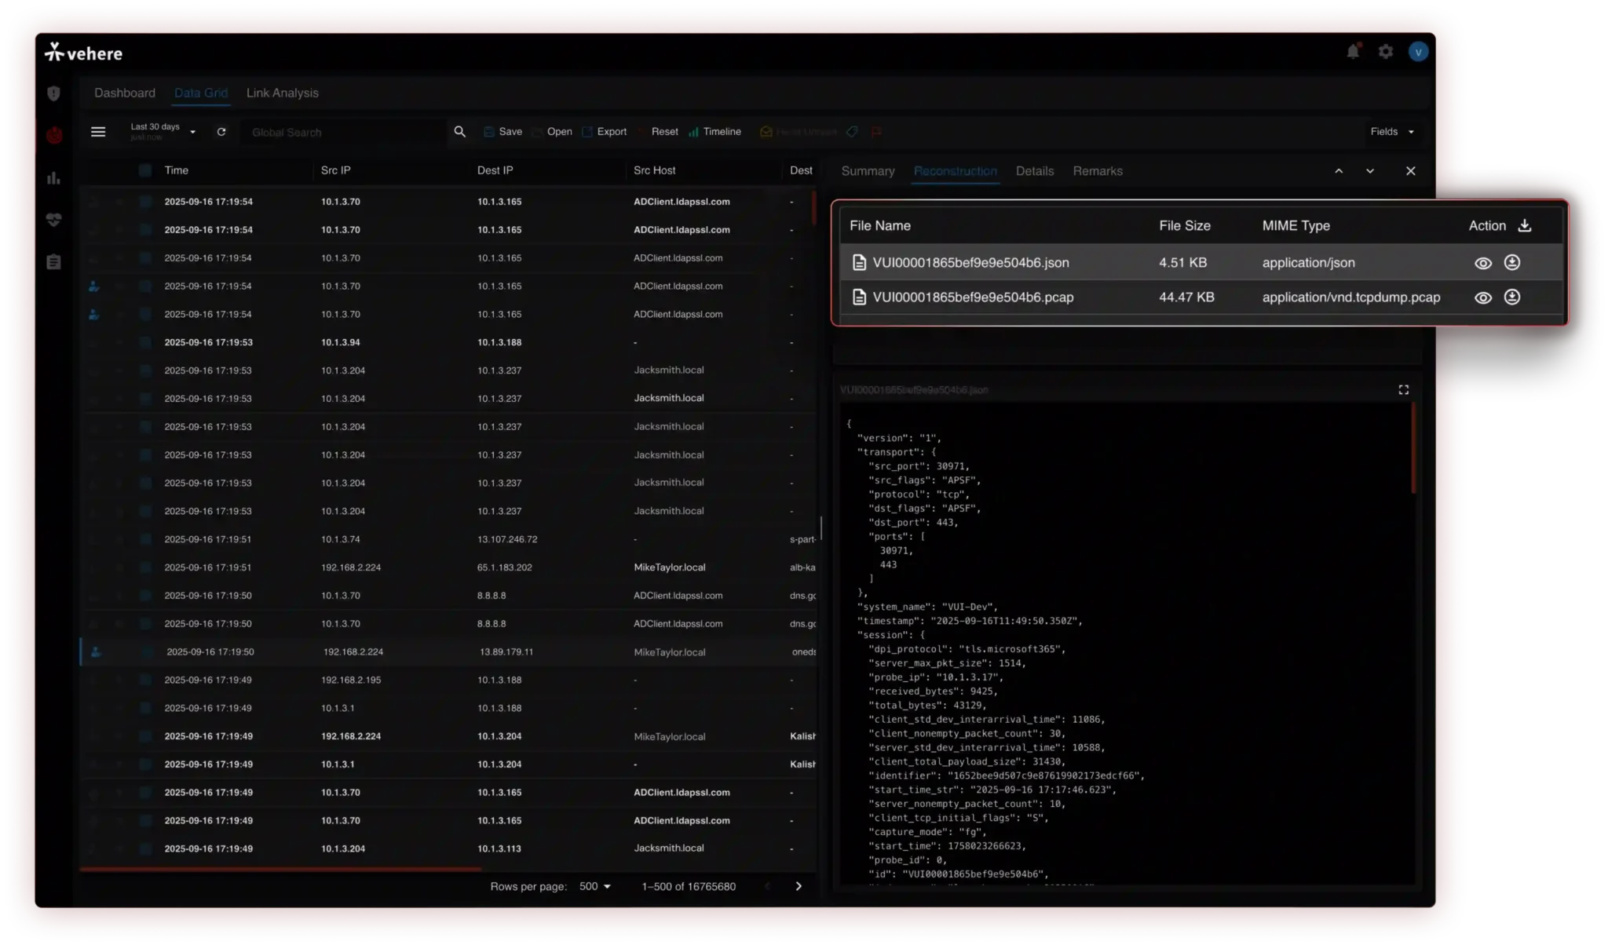The height and width of the screenshot is (945, 1608).
Task: Click the Export button
Action: [605, 132]
